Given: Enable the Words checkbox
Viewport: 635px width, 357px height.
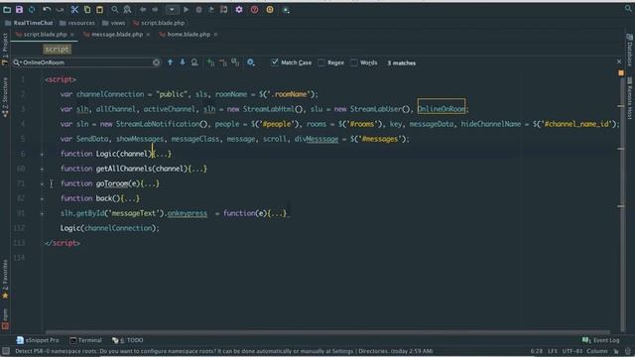Looking at the screenshot, I should tap(354, 62).
